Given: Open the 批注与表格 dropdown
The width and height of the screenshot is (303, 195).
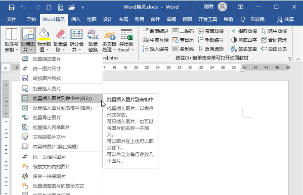Looking at the screenshot, I should [12, 40].
